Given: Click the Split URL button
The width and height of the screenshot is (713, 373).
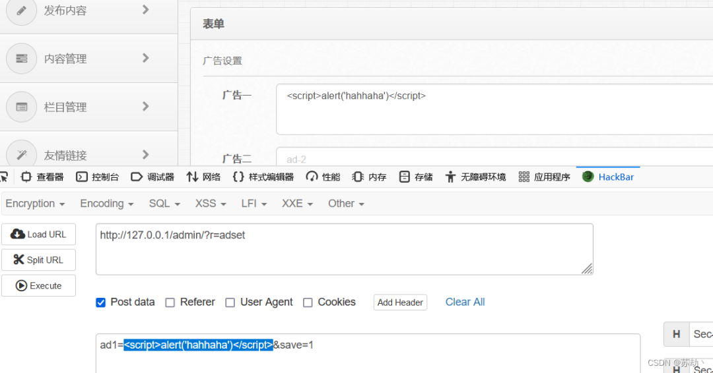Looking at the screenshot, I should pyautogui.click(x=39, y=260).
